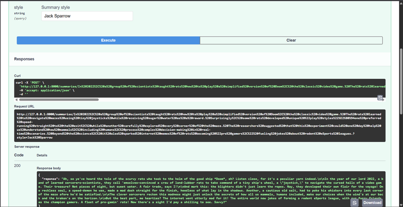Click the style parameter name
The image size is (403, 207).
point(19,7)
